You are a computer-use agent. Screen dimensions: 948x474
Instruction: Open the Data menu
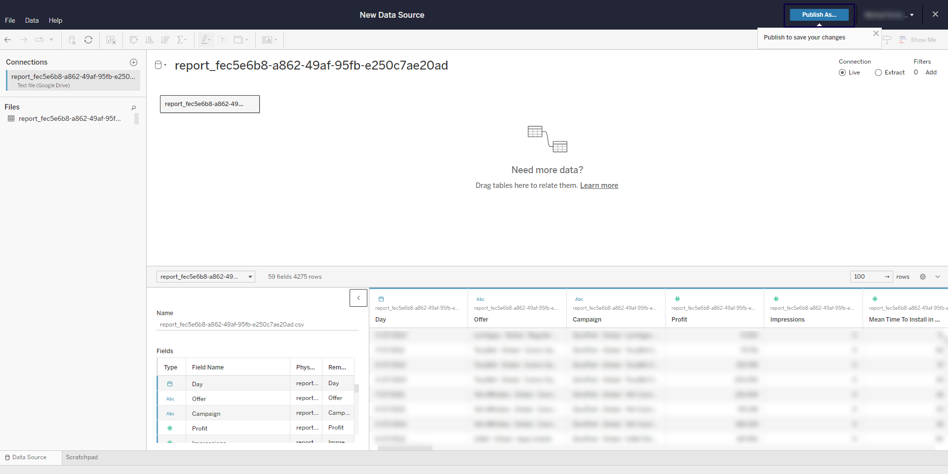(32, 20)
